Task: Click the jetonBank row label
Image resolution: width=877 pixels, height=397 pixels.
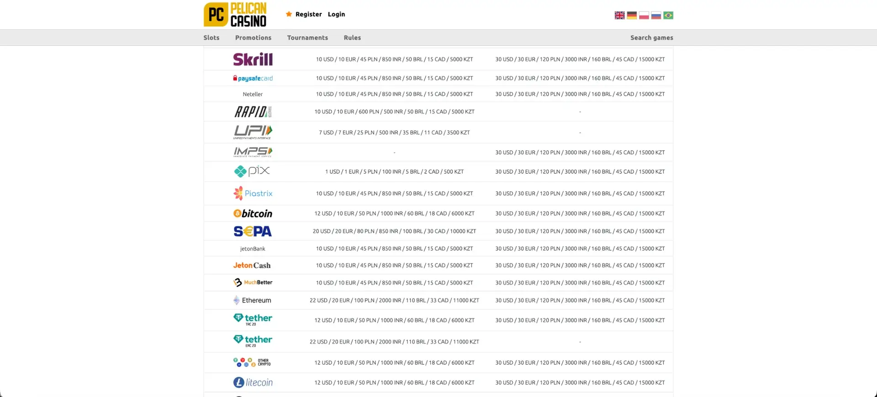Action: click(x=253, y=249)
